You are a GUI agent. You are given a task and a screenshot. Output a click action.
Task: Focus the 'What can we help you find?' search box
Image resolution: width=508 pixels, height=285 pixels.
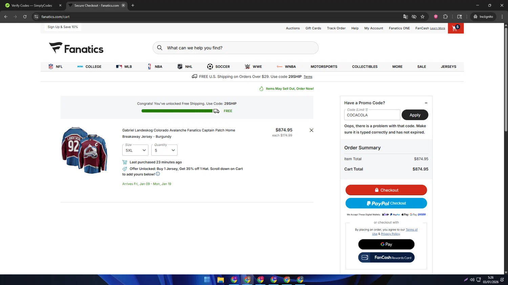point(235,48)
